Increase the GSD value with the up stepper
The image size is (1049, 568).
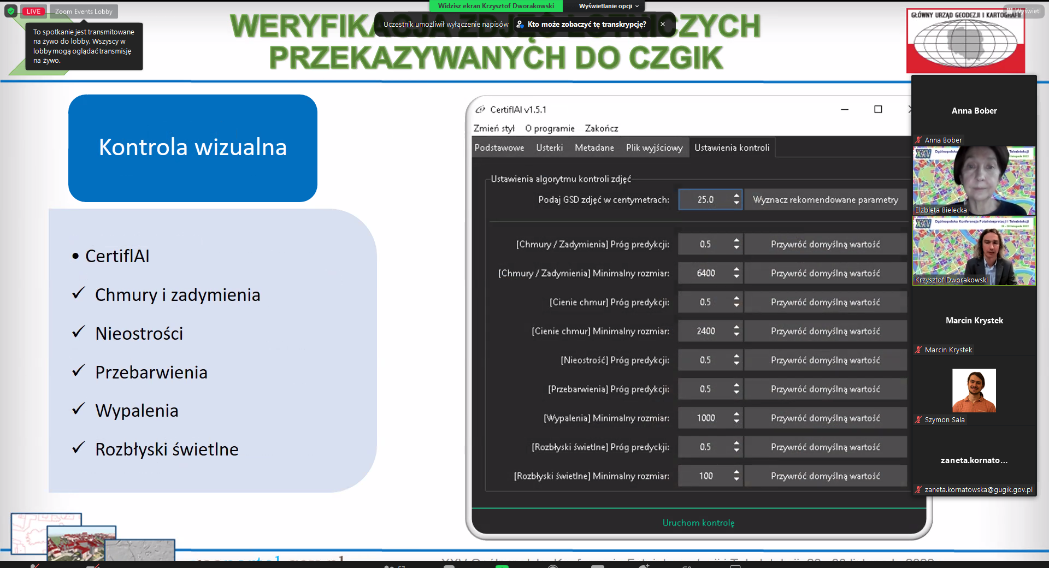pos(736,196)
